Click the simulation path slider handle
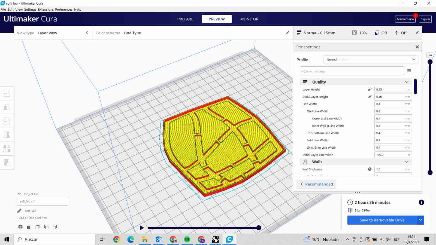The image size is (436, 245). tap(259, 228)
